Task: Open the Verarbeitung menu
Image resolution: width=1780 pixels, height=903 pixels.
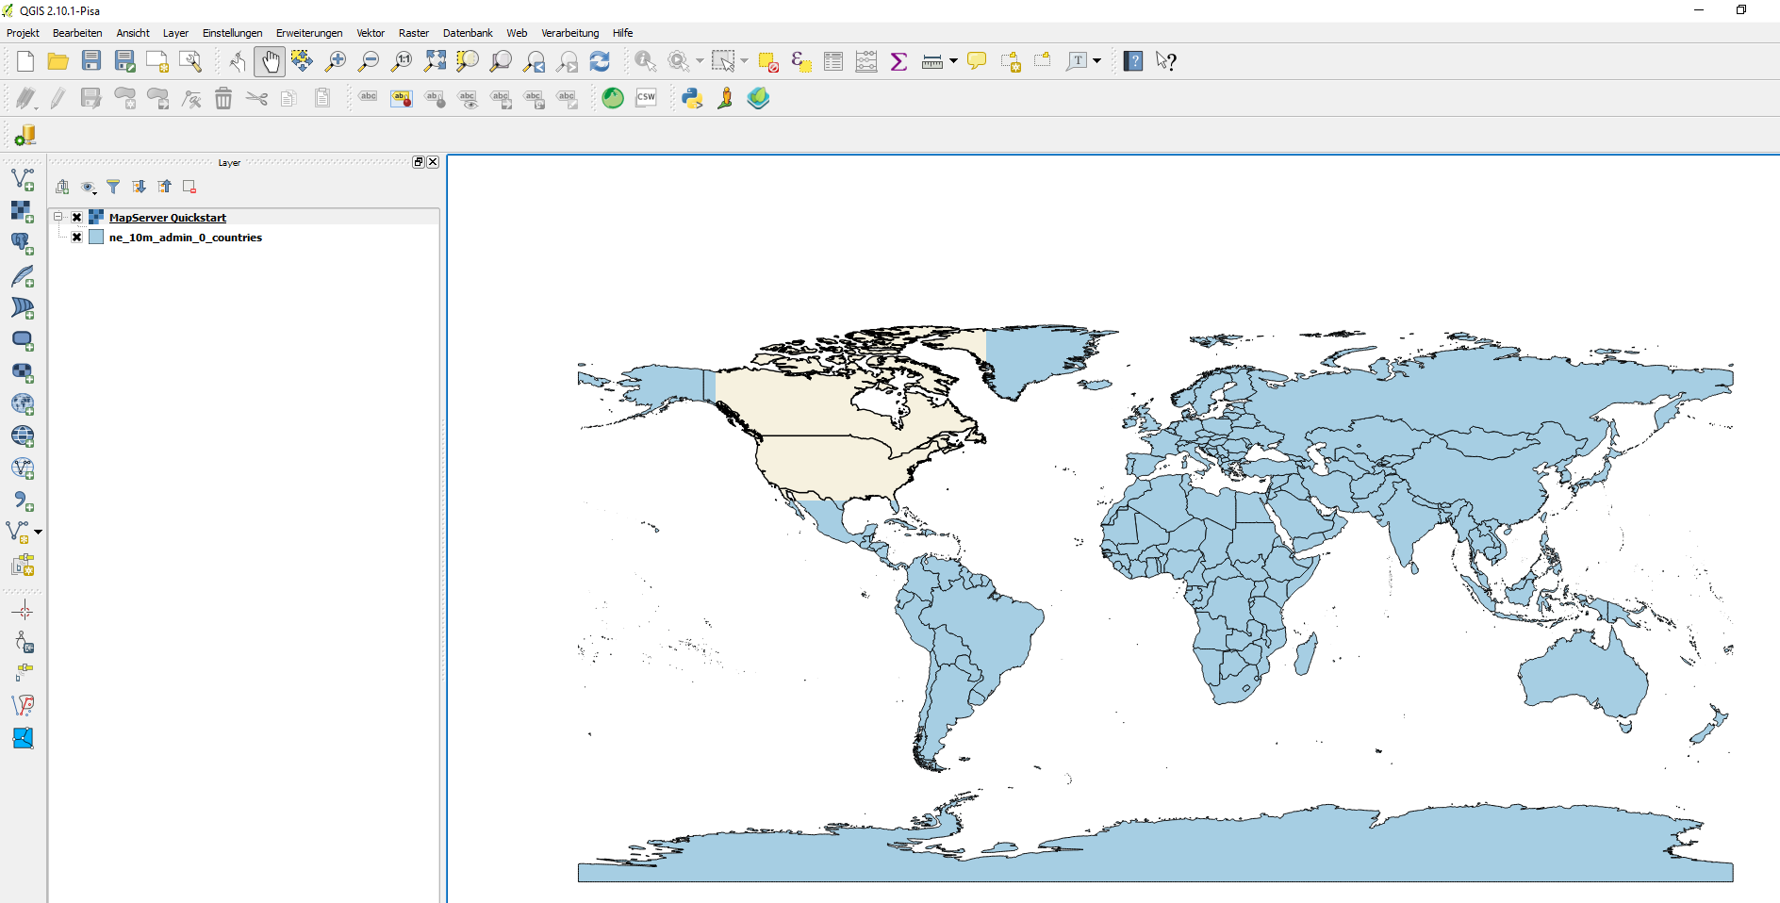Action: pos(569,33)
